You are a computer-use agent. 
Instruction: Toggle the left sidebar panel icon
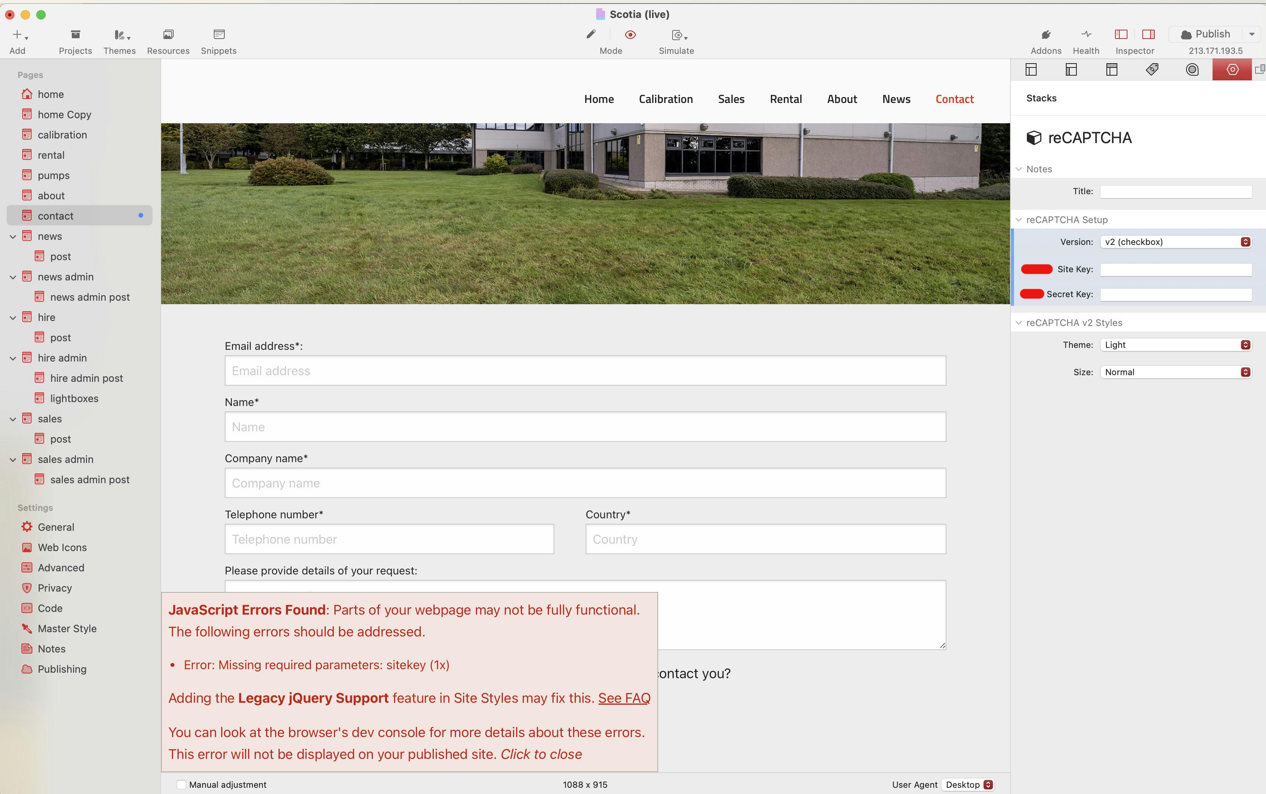point(1121,35)
